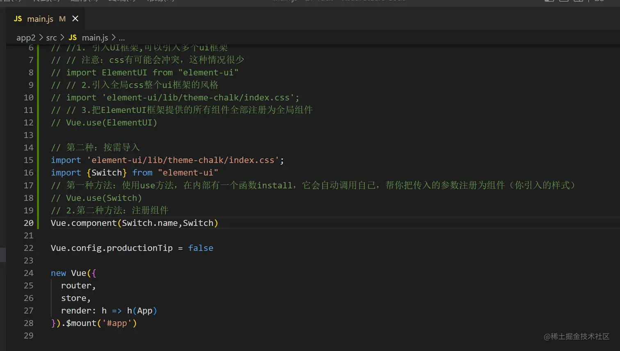Select line number 24 in the gutter
Image resolution: width=620 pixels, height=351 pixels.
pyautogui.click(x=28, y=273)
